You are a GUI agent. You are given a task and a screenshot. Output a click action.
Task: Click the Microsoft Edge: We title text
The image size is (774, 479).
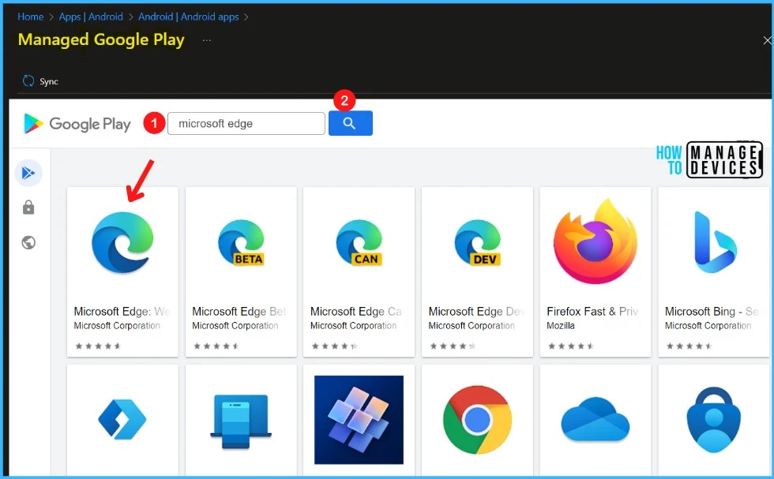(122, 311)
